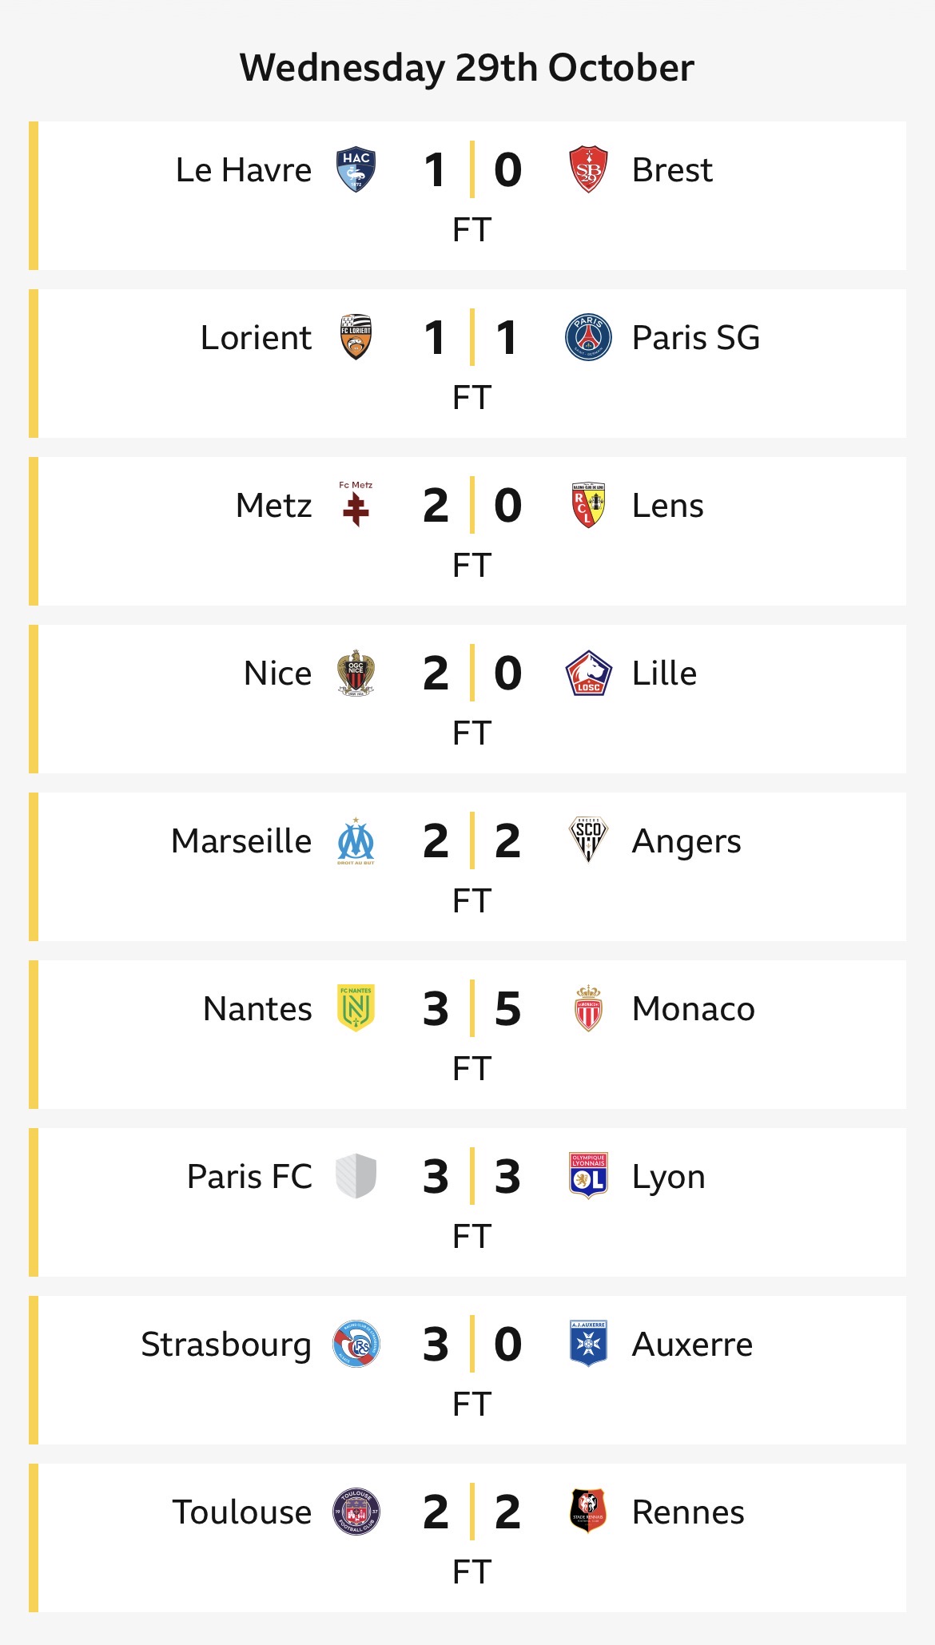Click the Paris FC placeholder shield
This screenshot has height=1645, width=935.
[356, 1176]
